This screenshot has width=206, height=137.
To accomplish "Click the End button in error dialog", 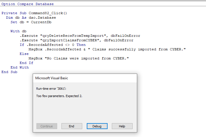I will (x=72, y=126).
